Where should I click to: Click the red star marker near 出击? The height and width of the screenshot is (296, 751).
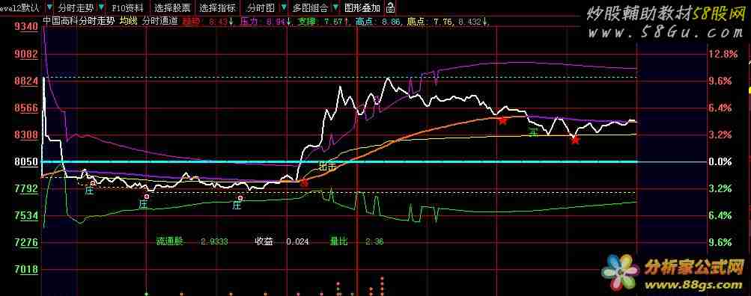[304, 182]
